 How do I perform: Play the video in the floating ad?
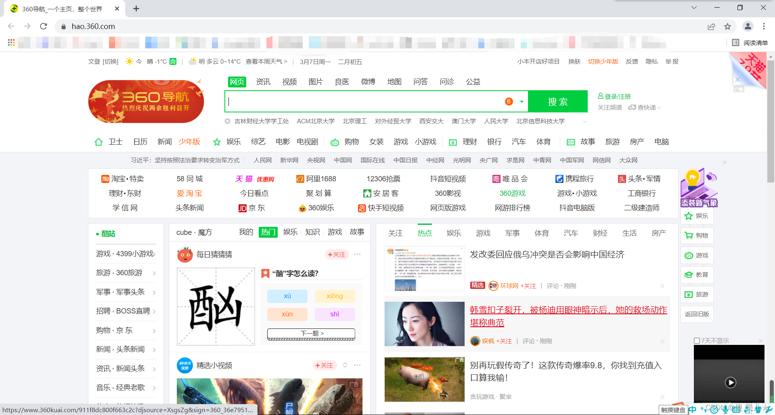(x=730, y=382)
